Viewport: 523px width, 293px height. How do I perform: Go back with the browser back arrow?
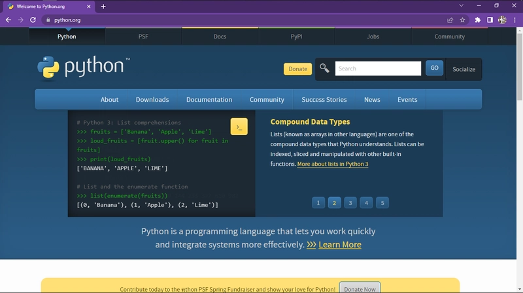(x=8, y=20)
